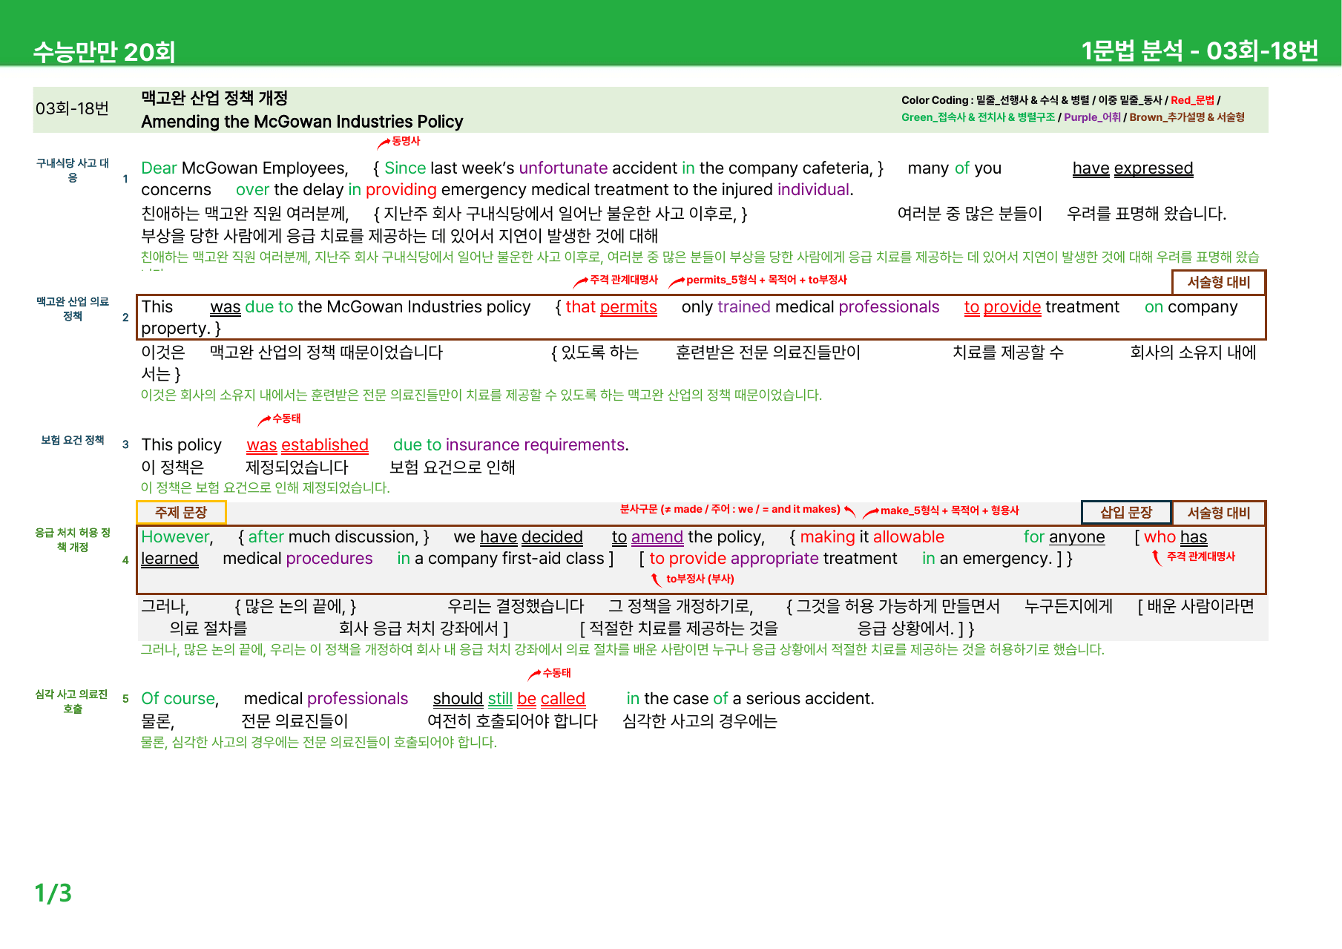Click the red arrow by 수동태 above was established
This screenshot has width=1342, height=949.
point(264,421)
